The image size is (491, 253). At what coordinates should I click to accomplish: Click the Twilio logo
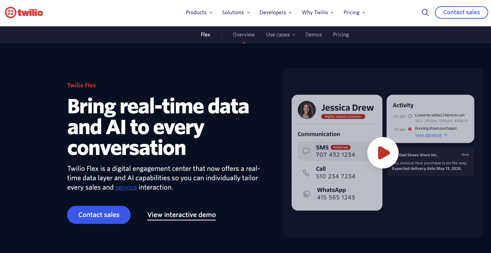tap(24, 13)
